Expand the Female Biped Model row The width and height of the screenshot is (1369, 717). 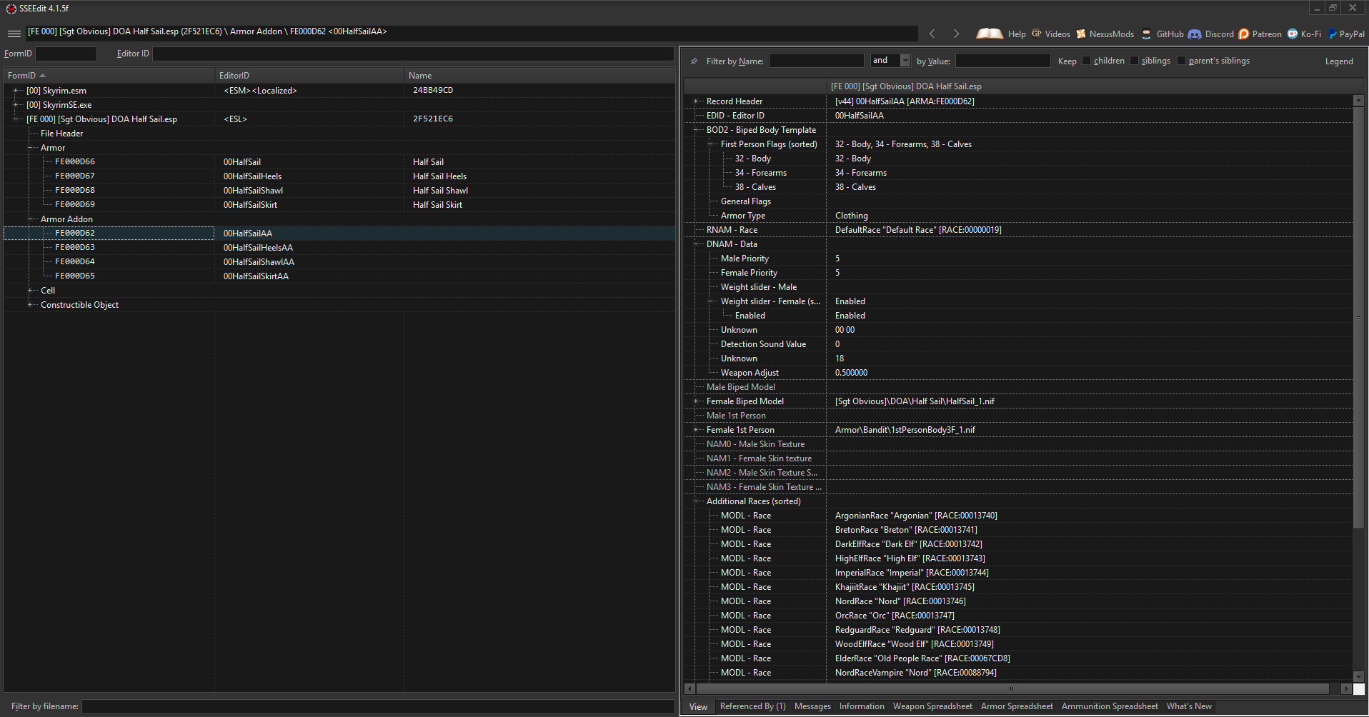click(696, 401)
